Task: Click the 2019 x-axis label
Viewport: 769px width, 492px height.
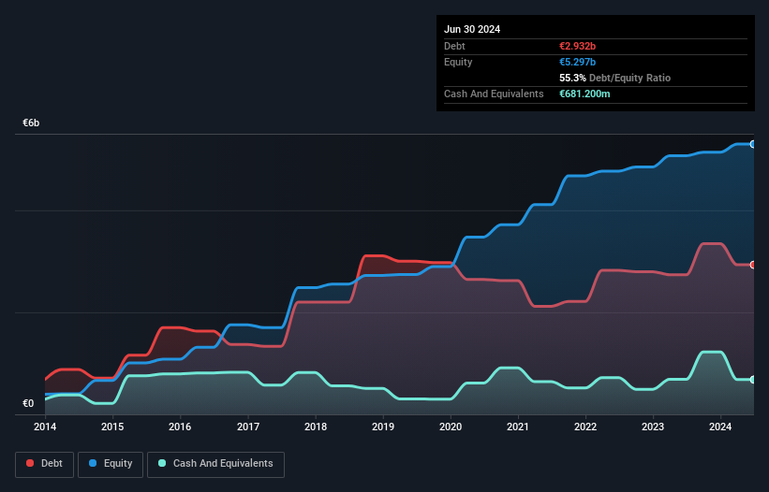Action: pyautogui.click(x=383, y=427)
